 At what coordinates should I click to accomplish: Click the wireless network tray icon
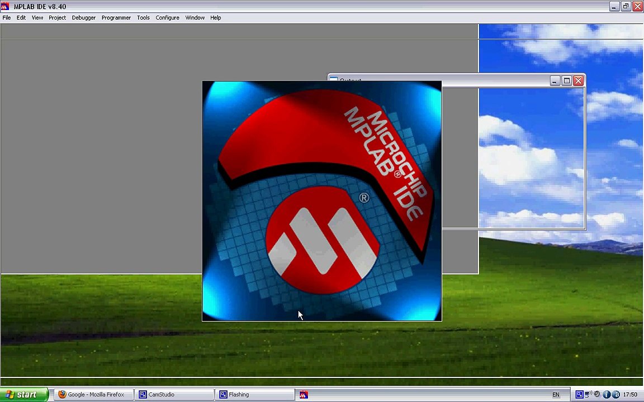tap(588, 394)
